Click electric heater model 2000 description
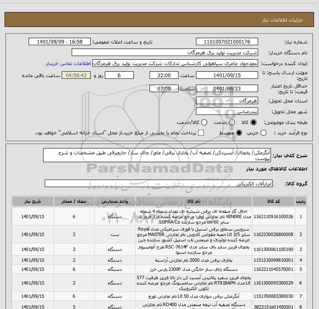 pyautogui.click(x=194, y=260)
